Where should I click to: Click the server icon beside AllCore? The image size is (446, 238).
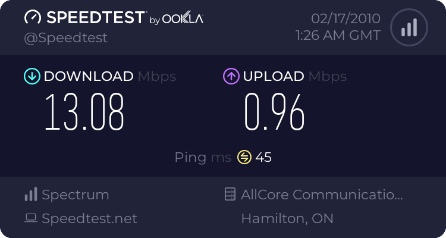[230, 195]
